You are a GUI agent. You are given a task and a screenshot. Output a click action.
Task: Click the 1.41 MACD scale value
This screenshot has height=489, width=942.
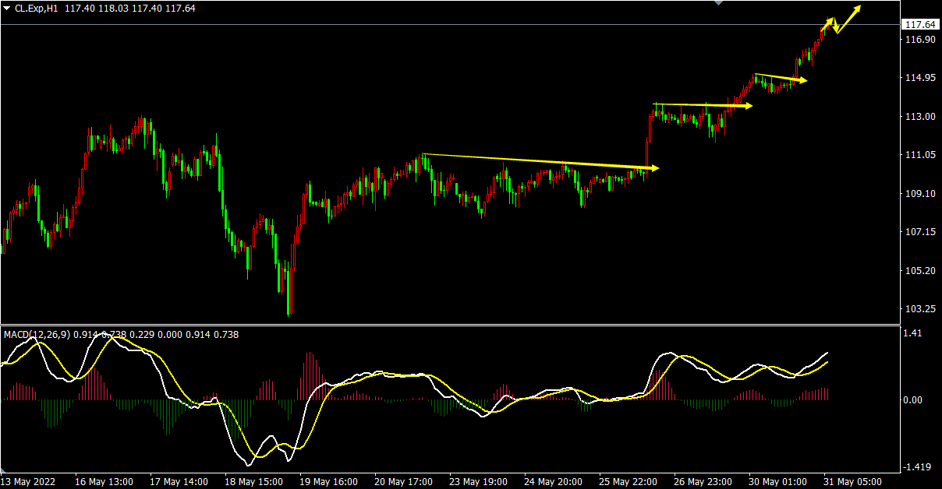pos(912,333)
